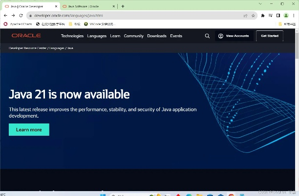
Task: Click the Get Started button
Action: click(x=270, y=36)
